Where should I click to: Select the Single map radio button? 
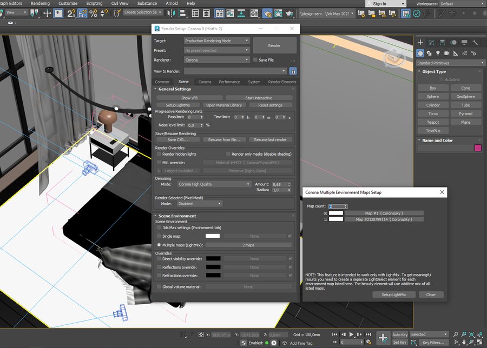tap(159, 236)
